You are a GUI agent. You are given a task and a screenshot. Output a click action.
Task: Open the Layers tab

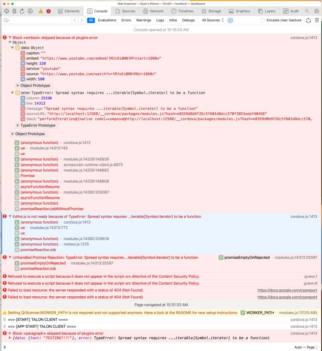coord(267,11)
